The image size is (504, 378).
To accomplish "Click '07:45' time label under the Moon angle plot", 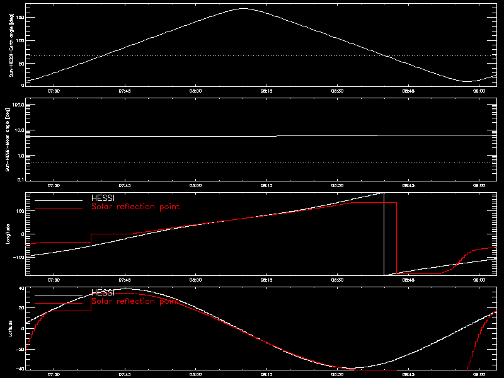I will point(125,185).
